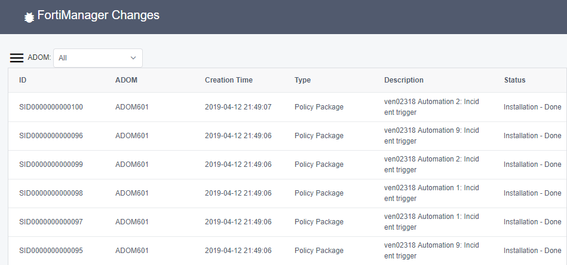
Task: Click the Status column header
Action: click(514, 80)
